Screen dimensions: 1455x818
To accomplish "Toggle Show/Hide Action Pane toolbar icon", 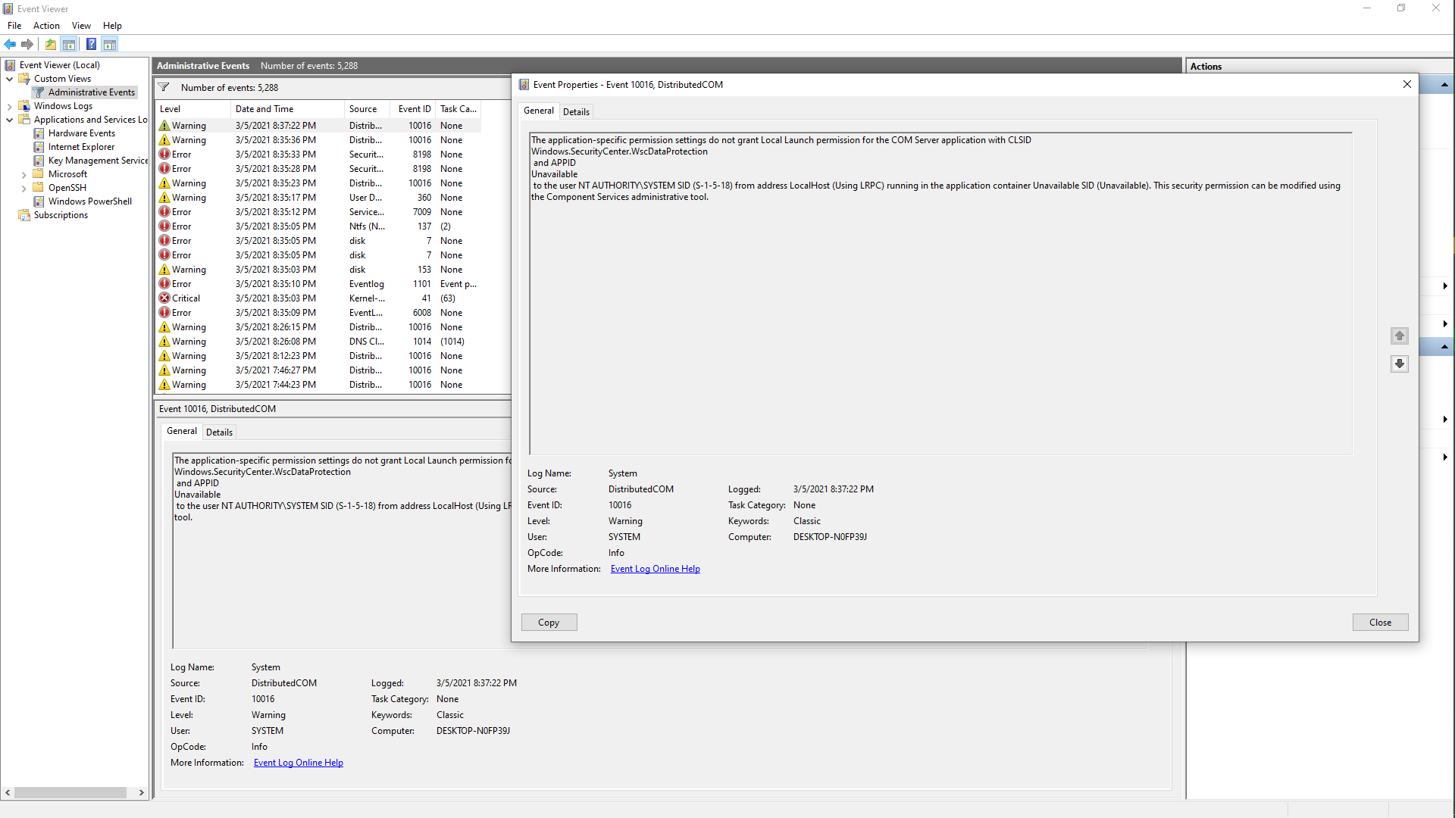I will [110, 44].
